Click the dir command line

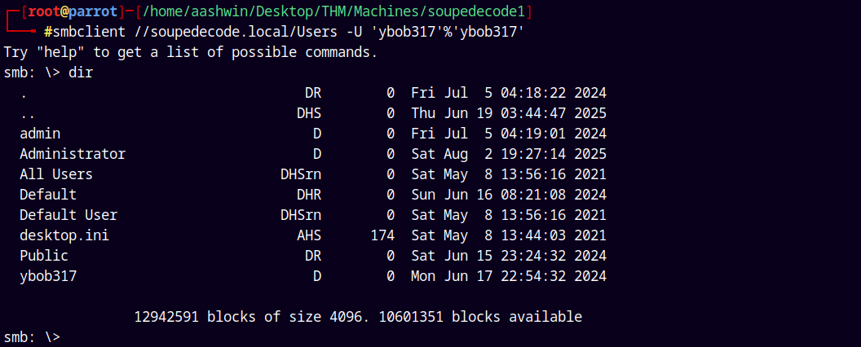point(48,73)
